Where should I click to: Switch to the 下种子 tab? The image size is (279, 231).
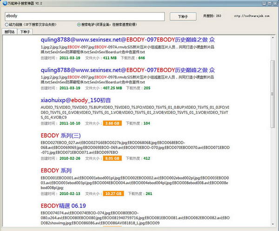pyautogui.click(x=25, y=32)
